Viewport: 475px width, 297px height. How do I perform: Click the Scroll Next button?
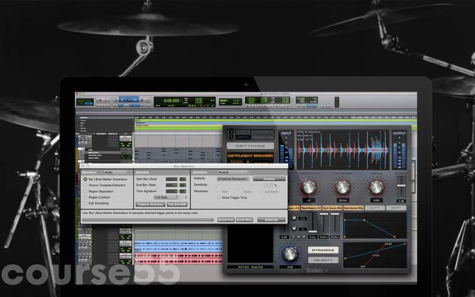[x=244, y=220]
